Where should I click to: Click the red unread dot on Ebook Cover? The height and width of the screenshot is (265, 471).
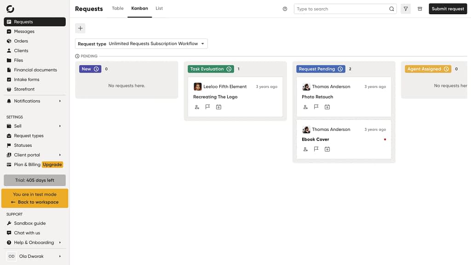pyautogui.click(x=385, y=140)
